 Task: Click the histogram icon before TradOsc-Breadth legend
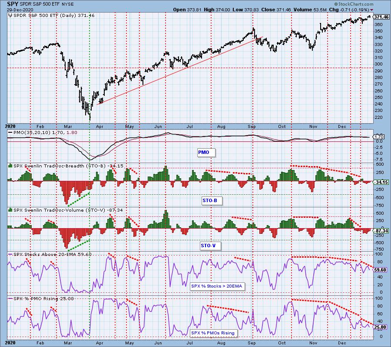[x=10, y=166]
